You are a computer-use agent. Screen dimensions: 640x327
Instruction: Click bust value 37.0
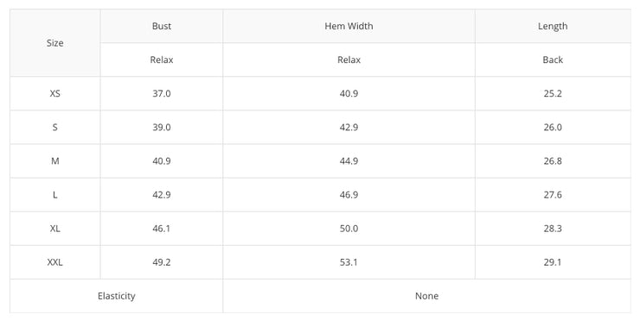coord(162,93)
